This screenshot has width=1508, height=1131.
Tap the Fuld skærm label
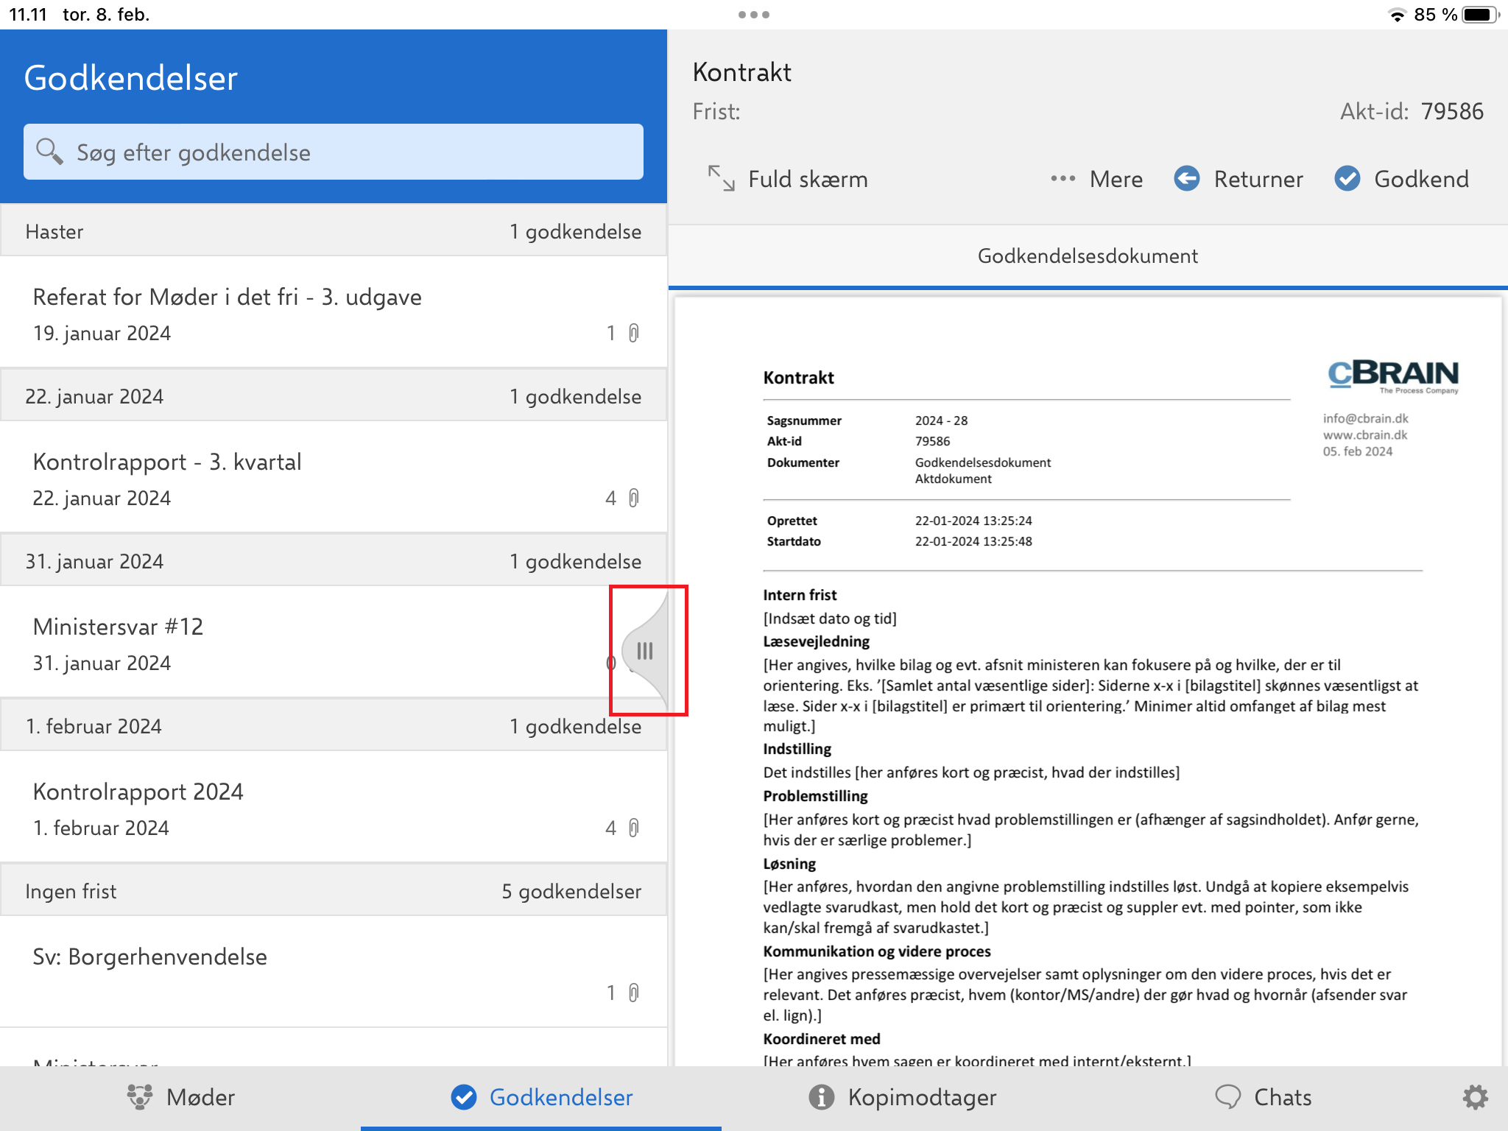(808, 179)
